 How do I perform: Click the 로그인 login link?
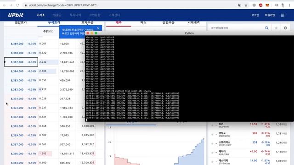tap(255, 15)
